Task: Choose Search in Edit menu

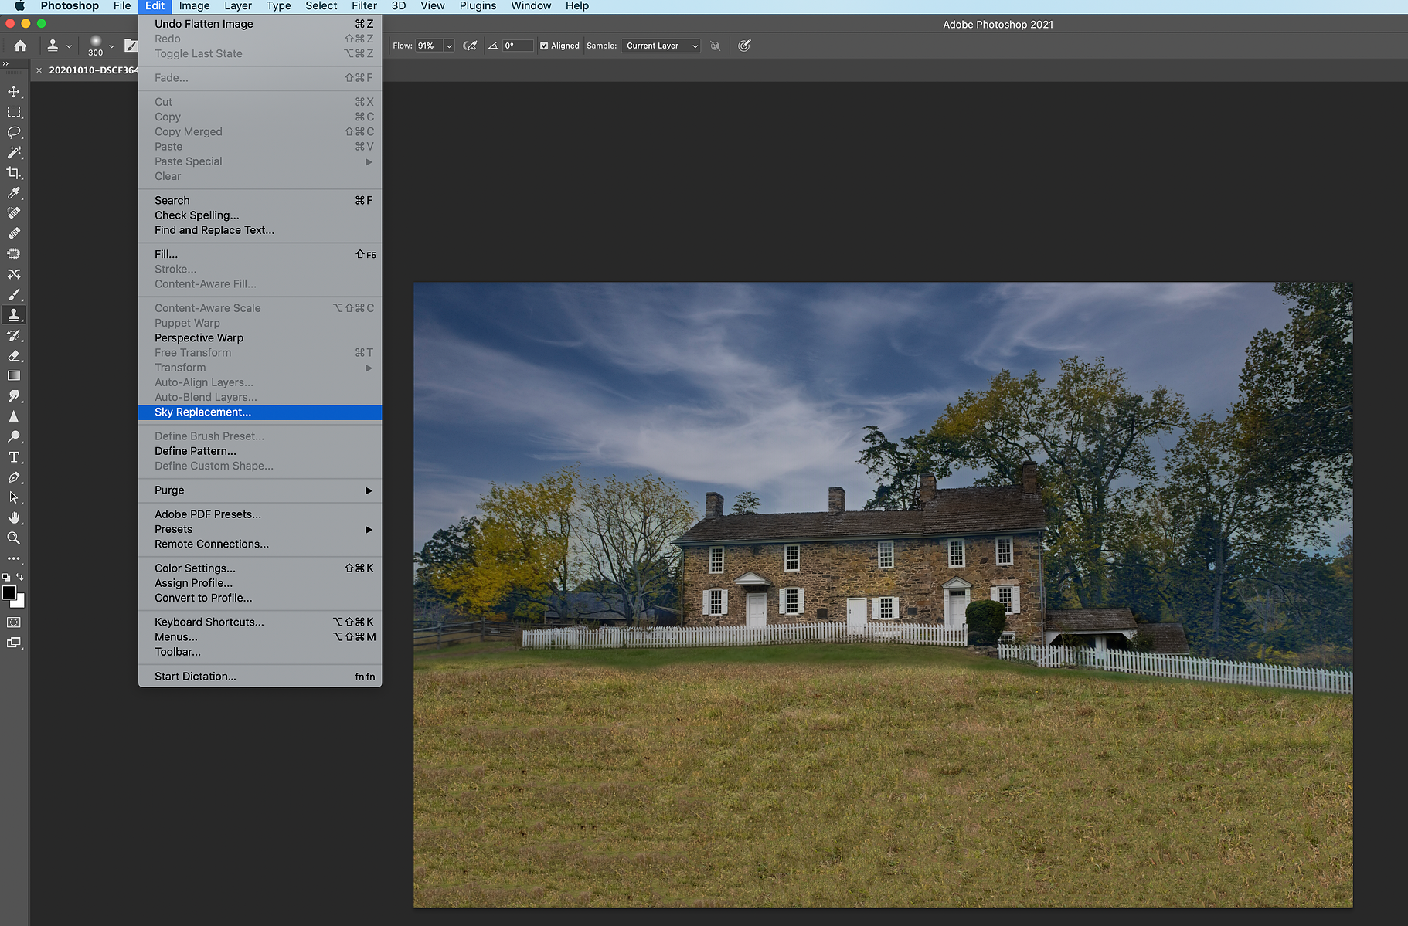Action: pos(260,200)
